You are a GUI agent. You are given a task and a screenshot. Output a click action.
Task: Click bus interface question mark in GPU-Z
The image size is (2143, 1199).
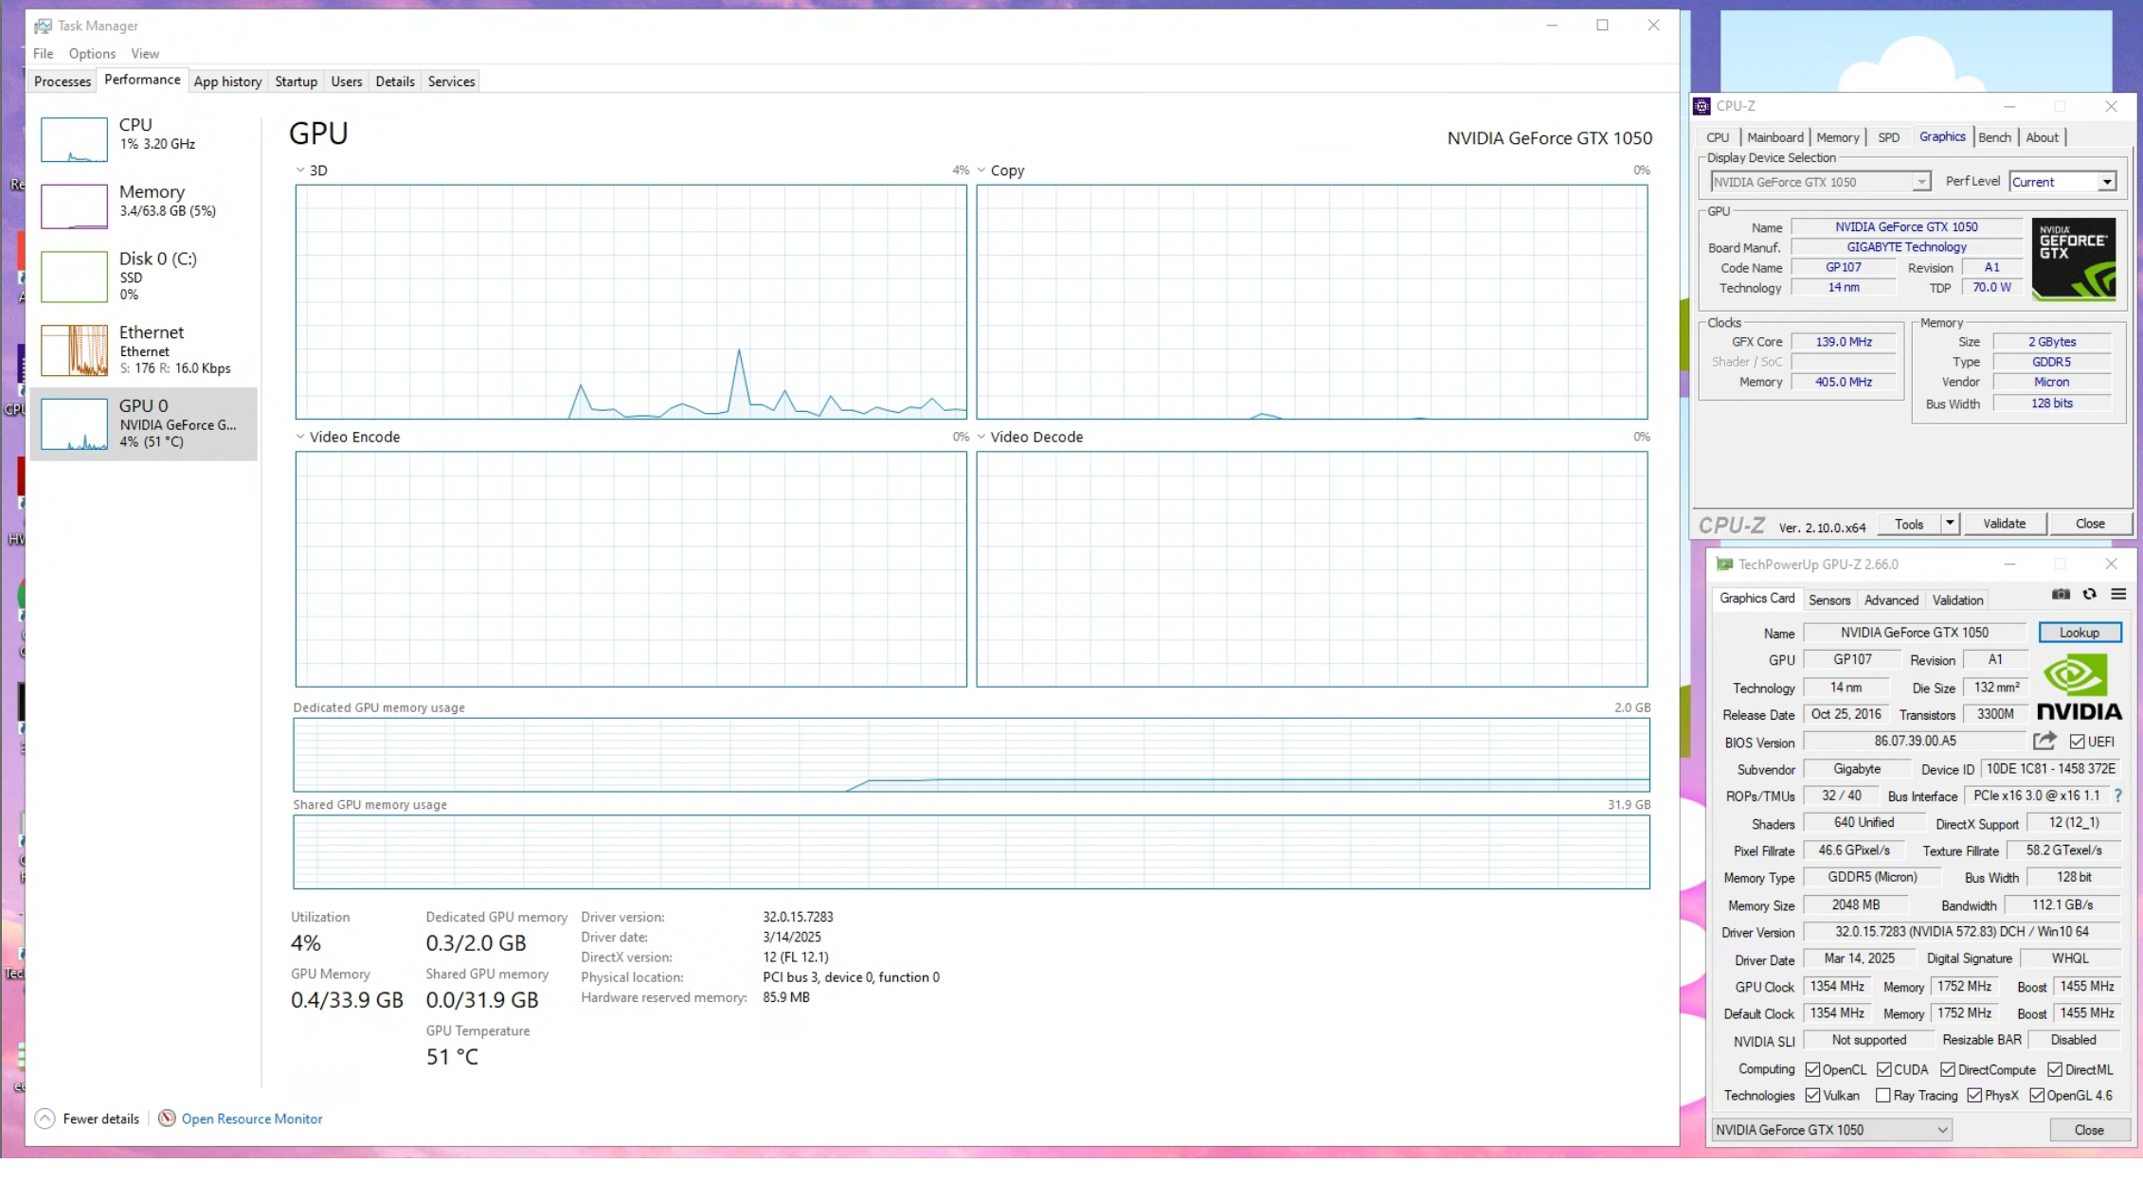coord(2117,796)
